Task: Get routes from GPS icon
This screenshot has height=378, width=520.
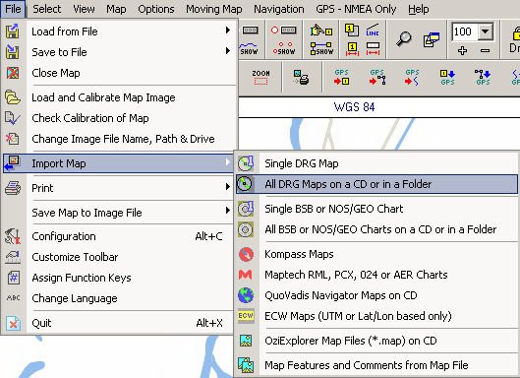Action: (x=377, y=78)
